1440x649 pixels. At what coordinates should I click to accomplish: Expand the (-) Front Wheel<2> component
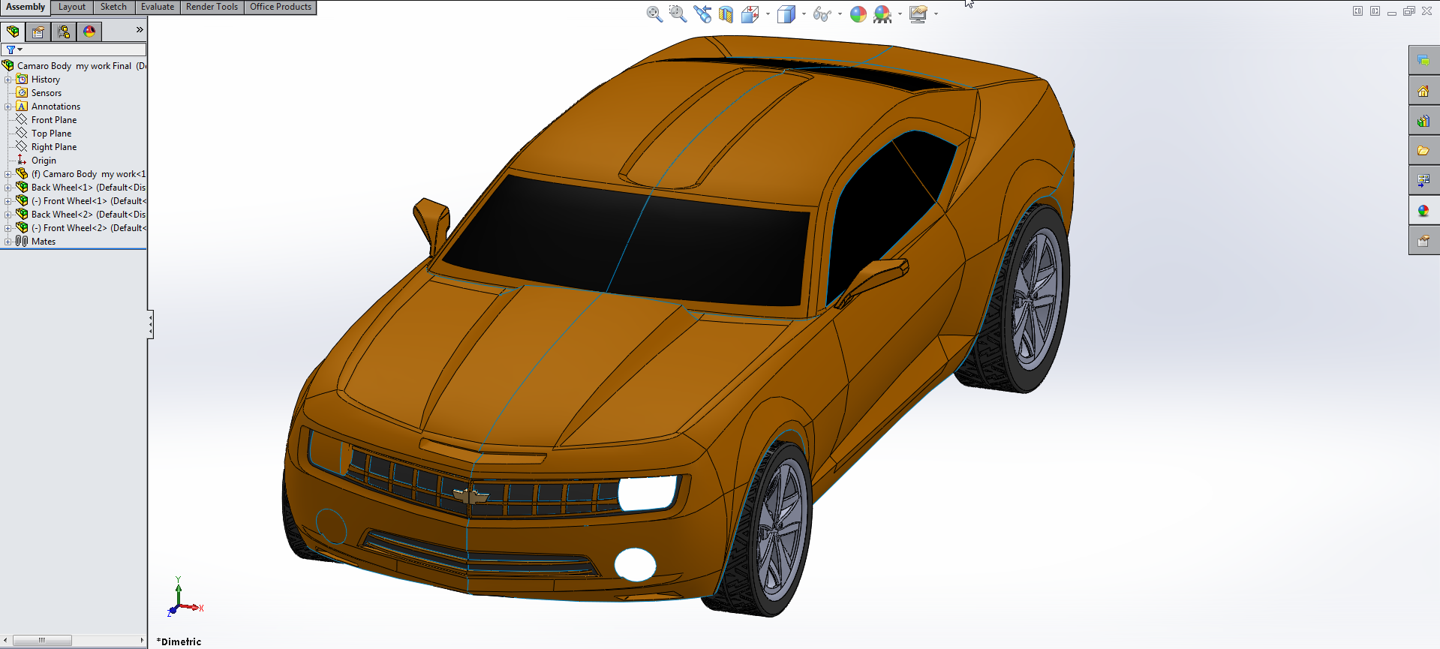[8, 228]
